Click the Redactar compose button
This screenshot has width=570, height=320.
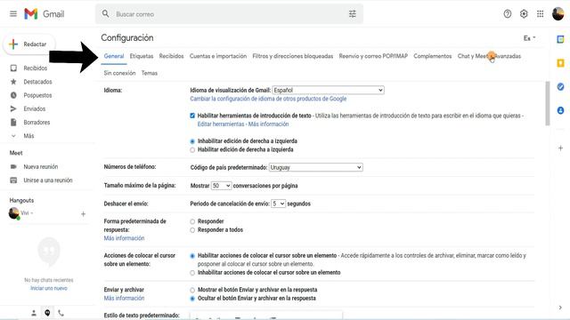pyautogui.click(x=29, y=44)
